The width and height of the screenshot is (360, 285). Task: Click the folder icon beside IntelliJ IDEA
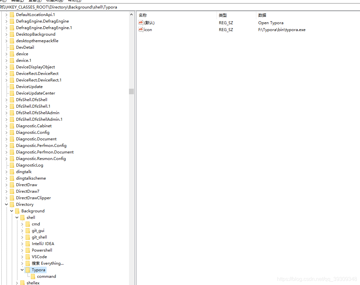coord(28,244)
